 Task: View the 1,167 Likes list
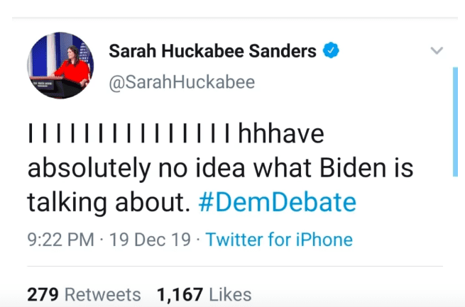pyautogui.click(x=203, y=294)
